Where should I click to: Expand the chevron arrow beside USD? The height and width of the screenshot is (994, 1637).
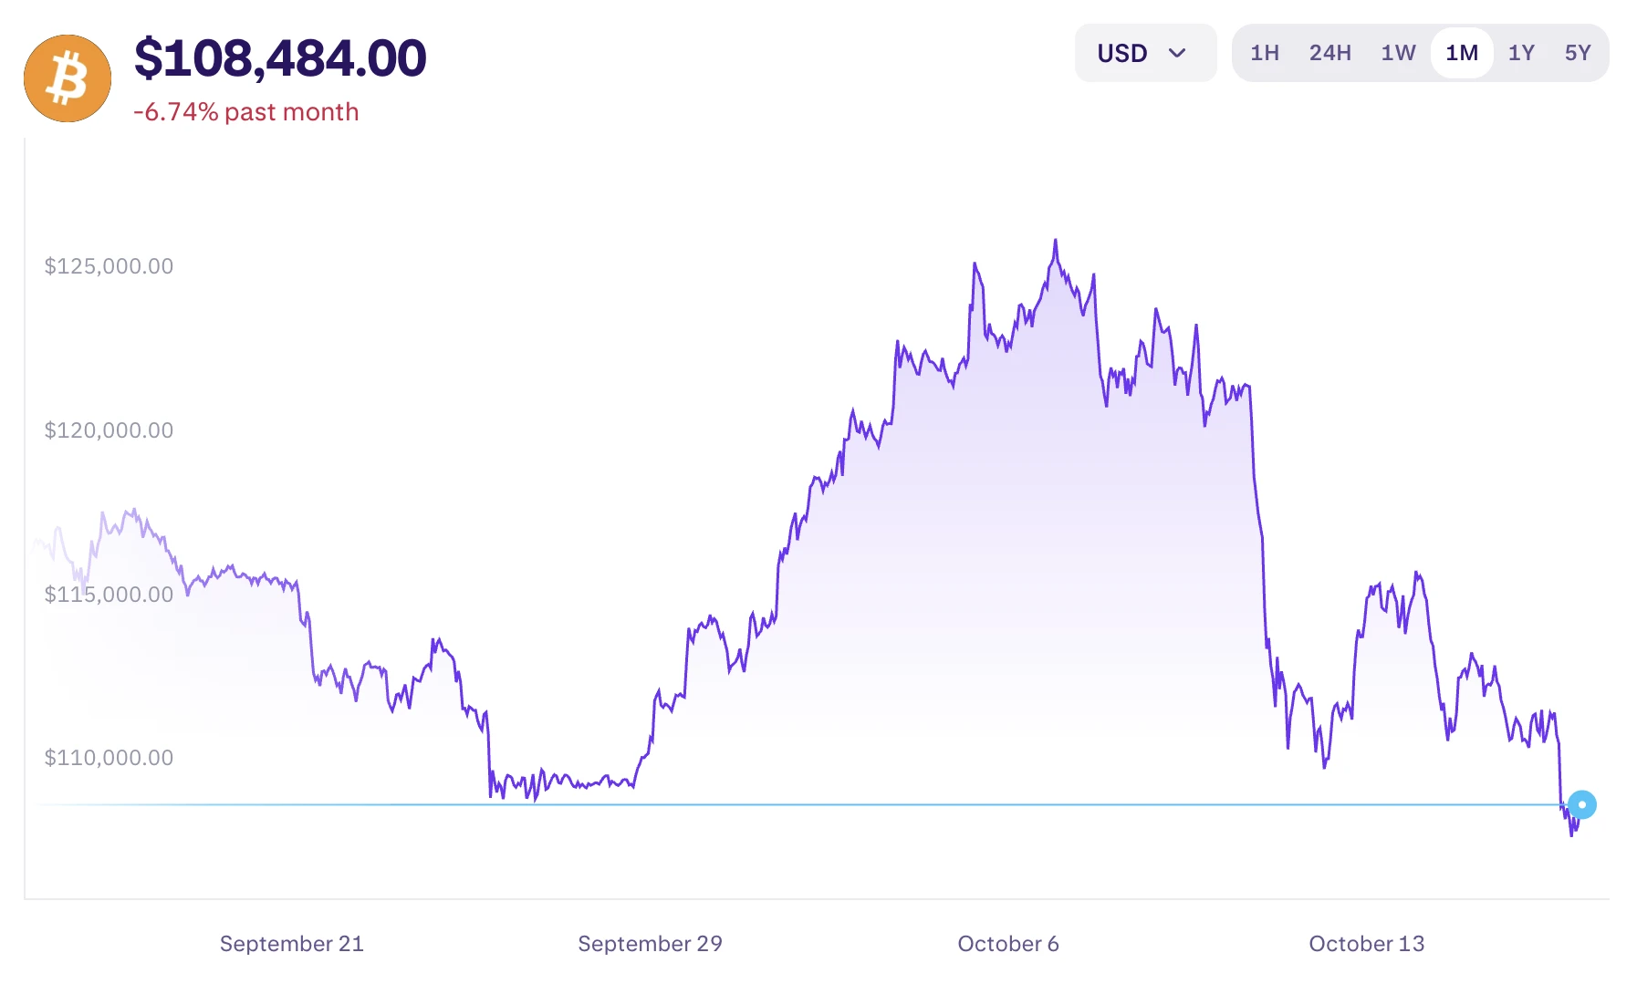(x=1177, y=53)
